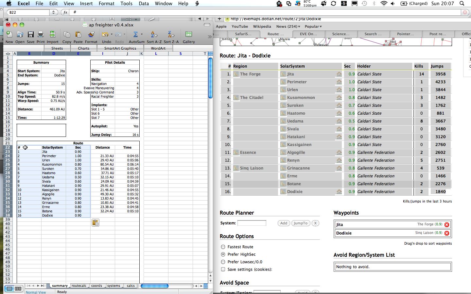Sort ascending with Sort A-Z icon
The height and width of the screenshot is (294, 471).
pyautogui.click(x=154, y=35)
